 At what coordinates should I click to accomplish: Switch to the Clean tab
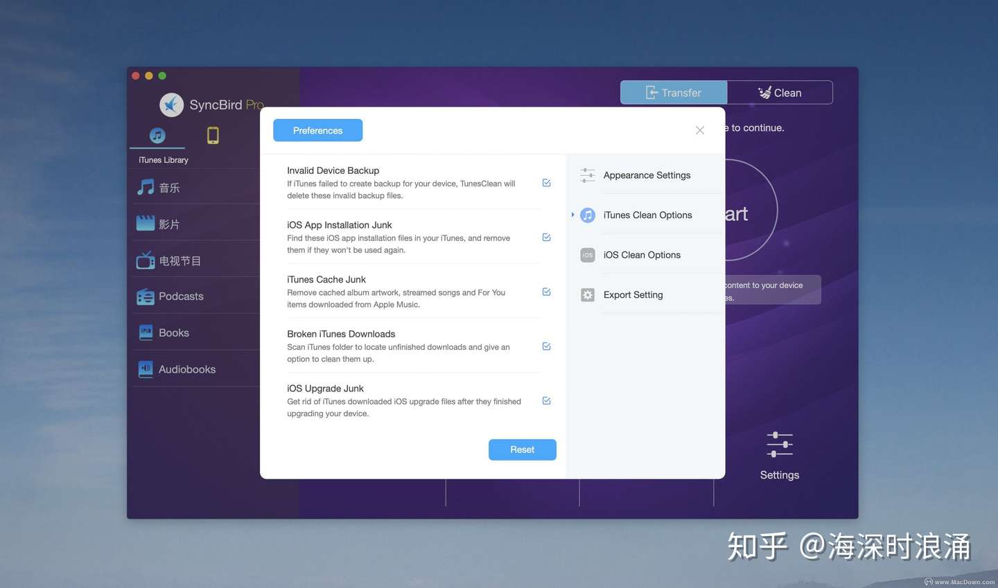pos(780,92)
